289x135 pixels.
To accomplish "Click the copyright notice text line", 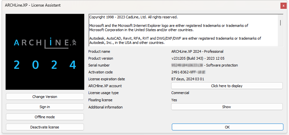I will click(133, 17).
